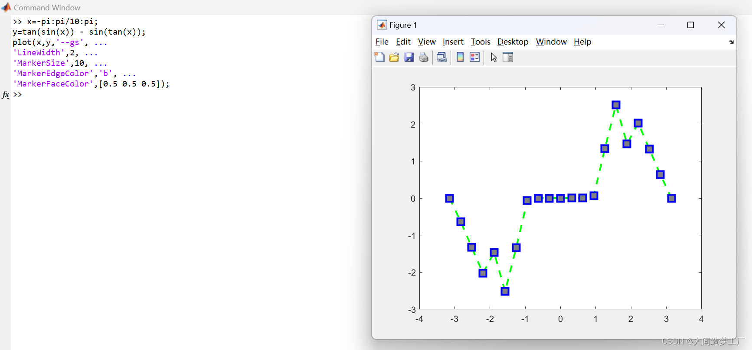Select the highest square marker on the plot
752x350 pixels.
pyautogui.click(x=616, y=105)
